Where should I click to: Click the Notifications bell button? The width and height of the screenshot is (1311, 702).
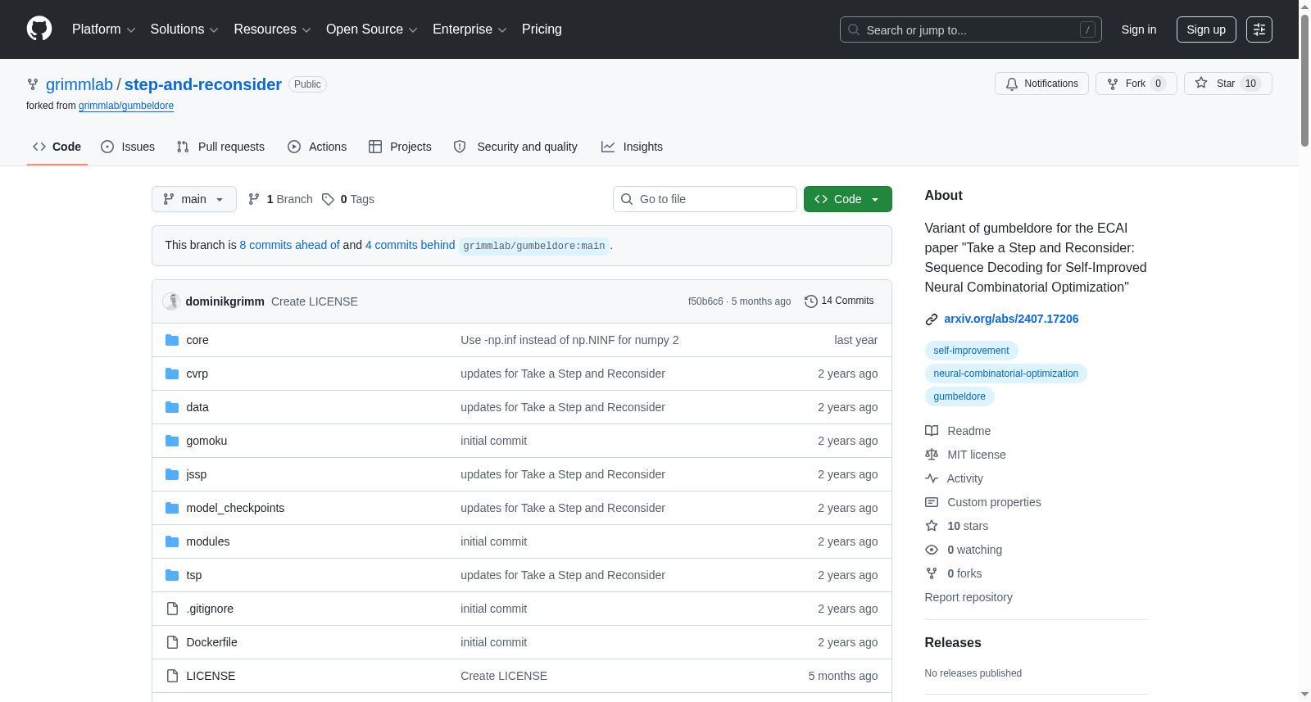1041,84
